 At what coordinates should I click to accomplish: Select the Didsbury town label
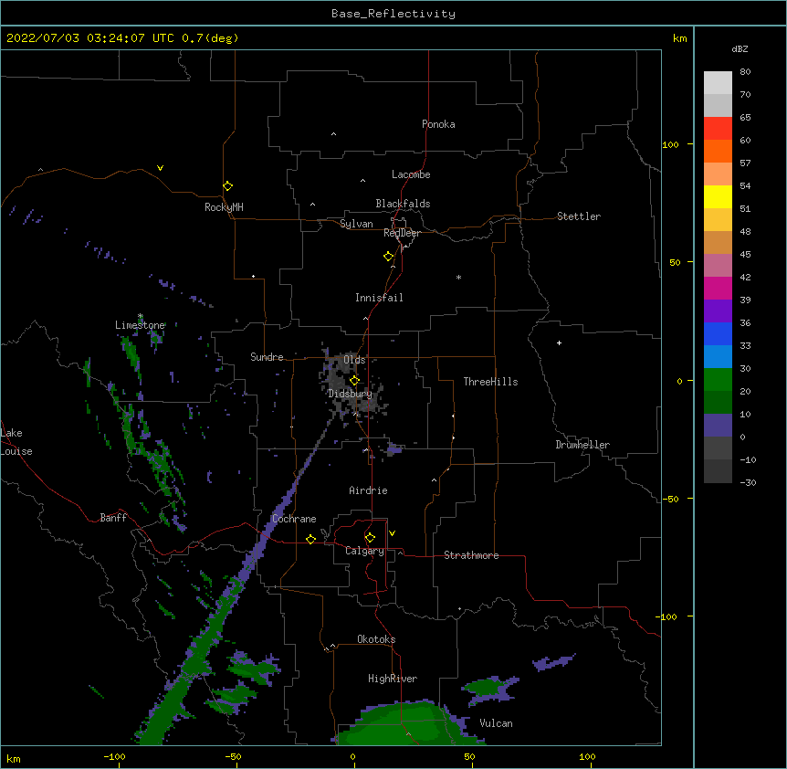click(351, 394)
